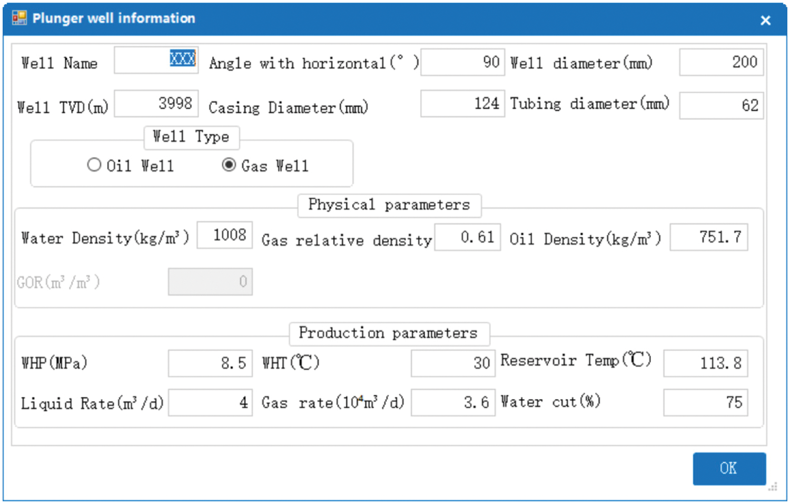This screenshot has width=790, height=504.
Task: Focus the Water cut percentage field
Action: click(x=705, y=403)
